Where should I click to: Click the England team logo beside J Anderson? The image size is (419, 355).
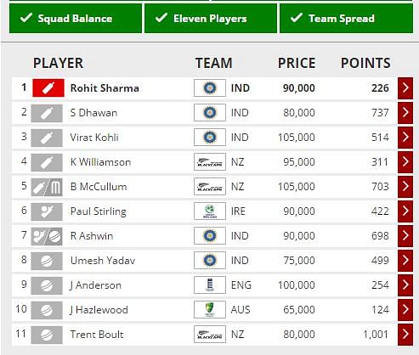click(210, 285)
